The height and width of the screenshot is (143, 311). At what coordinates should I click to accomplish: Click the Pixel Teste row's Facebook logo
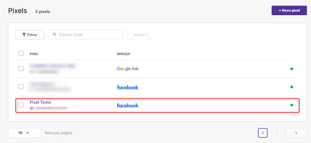point(128,105)
